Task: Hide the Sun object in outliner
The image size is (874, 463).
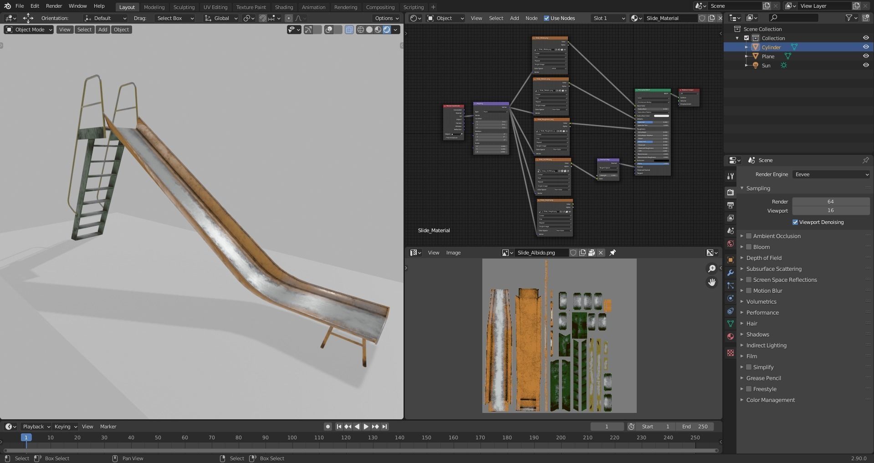Action: coord(866,65)
